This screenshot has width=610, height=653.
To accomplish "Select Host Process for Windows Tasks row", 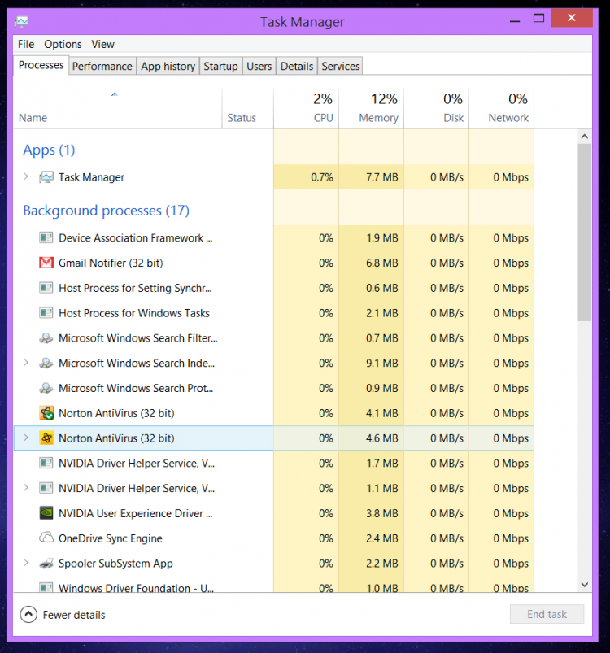I will tap(273, 313).
